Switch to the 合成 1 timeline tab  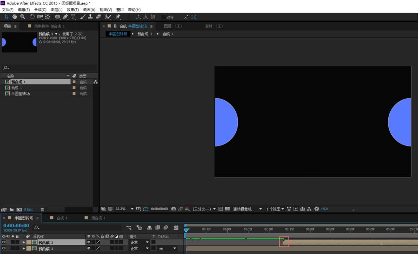(62, 218)
